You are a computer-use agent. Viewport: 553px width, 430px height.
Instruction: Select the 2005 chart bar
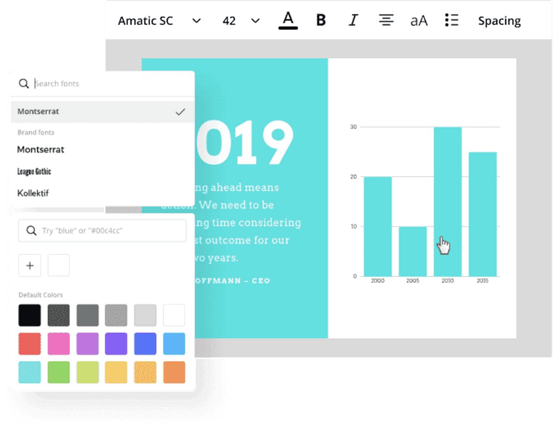[x=413, y=251]
